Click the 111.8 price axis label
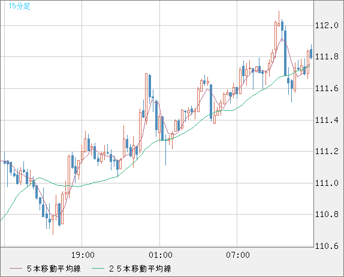The image size is (344, 277). 327,57
